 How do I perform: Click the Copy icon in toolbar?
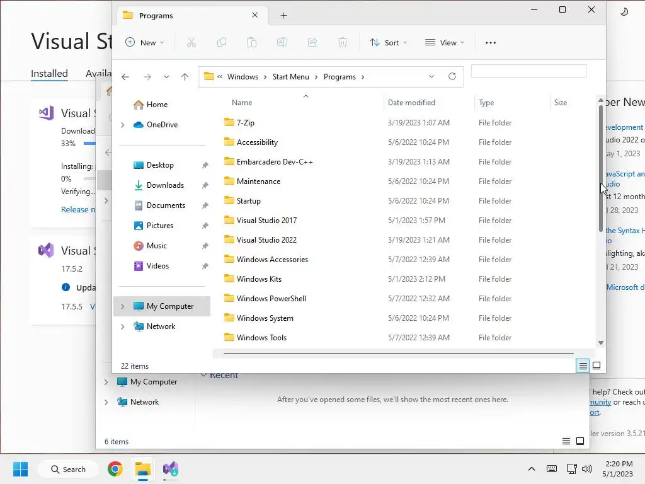point(222,42)
